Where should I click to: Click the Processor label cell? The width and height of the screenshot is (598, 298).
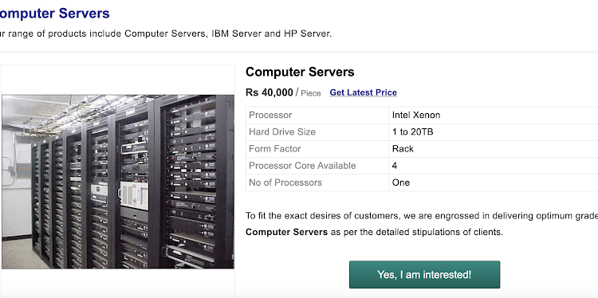coord(317,115)
